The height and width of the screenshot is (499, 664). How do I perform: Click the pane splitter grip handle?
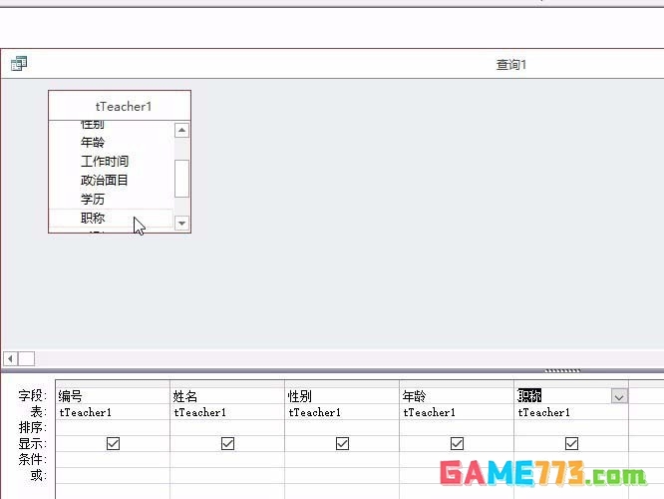click(562, 370)
